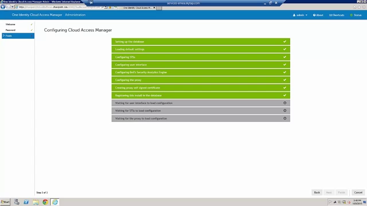Click the Action Center flag tray icon
The width and height of the screenshot is (367, 206).
(x=330, y=202)
